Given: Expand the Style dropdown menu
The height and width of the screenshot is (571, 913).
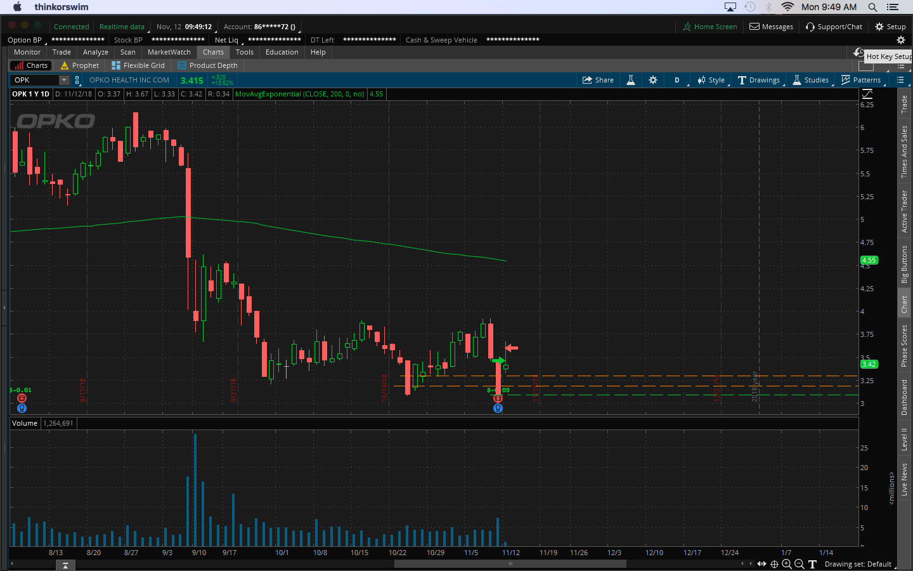Looking at the screenshot, I should pyautogui.click(x=711, y=80).
